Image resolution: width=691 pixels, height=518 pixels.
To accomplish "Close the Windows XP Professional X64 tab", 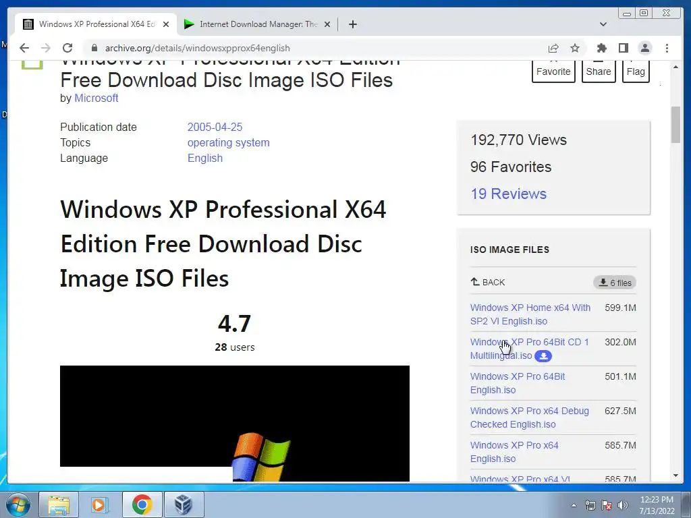I will pyautogui.click(x=166, y=24).
